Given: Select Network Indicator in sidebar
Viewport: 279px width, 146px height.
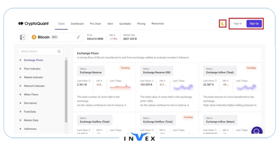Looking at the screenshot, I should (x=34, y=86).
